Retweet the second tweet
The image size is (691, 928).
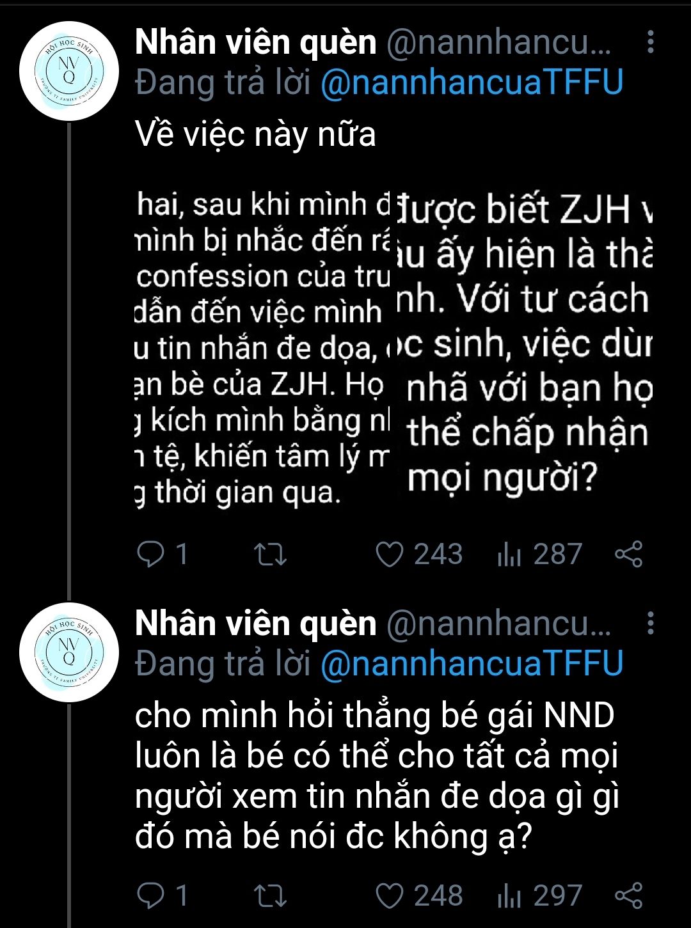pos(270,896)
